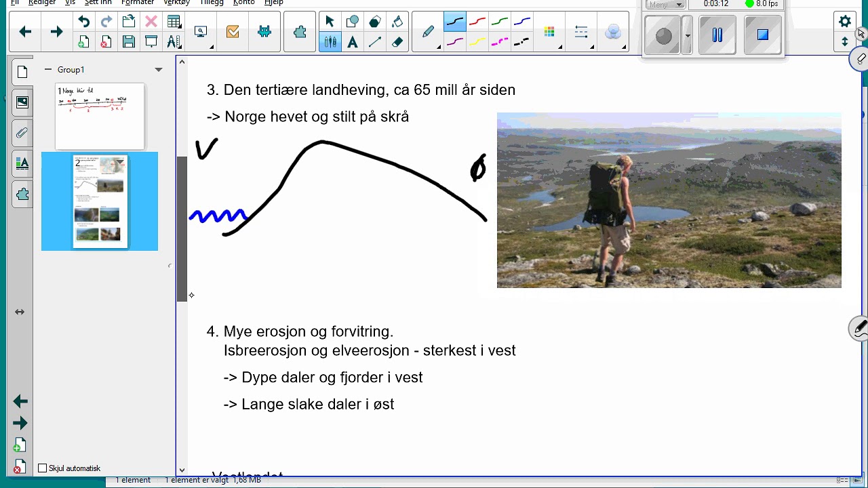868x488 pixels.
Task: Open file with the folder icon
Action: pos(128,22)
